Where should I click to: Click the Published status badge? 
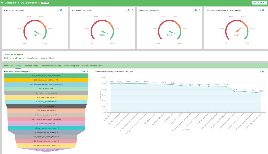click(44, 3)
